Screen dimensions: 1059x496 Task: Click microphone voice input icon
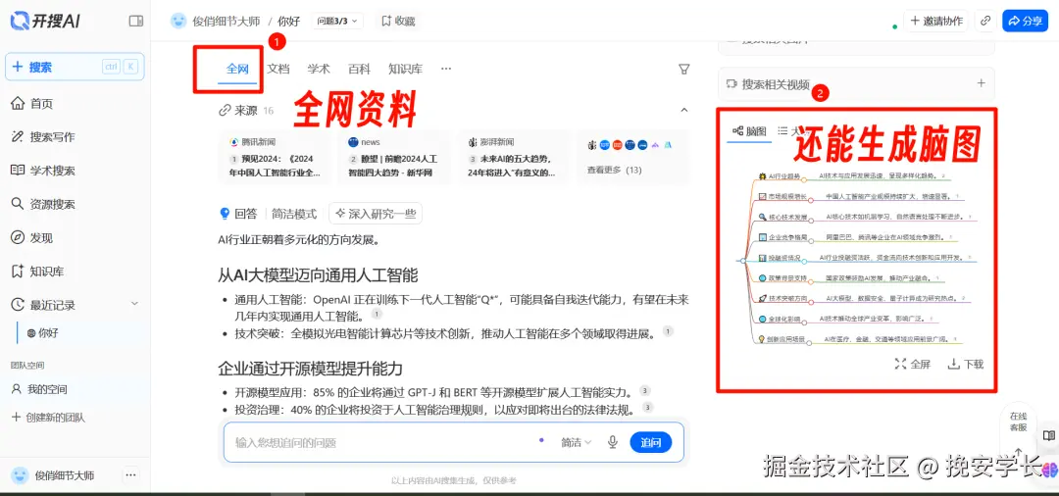coord(613,442)
